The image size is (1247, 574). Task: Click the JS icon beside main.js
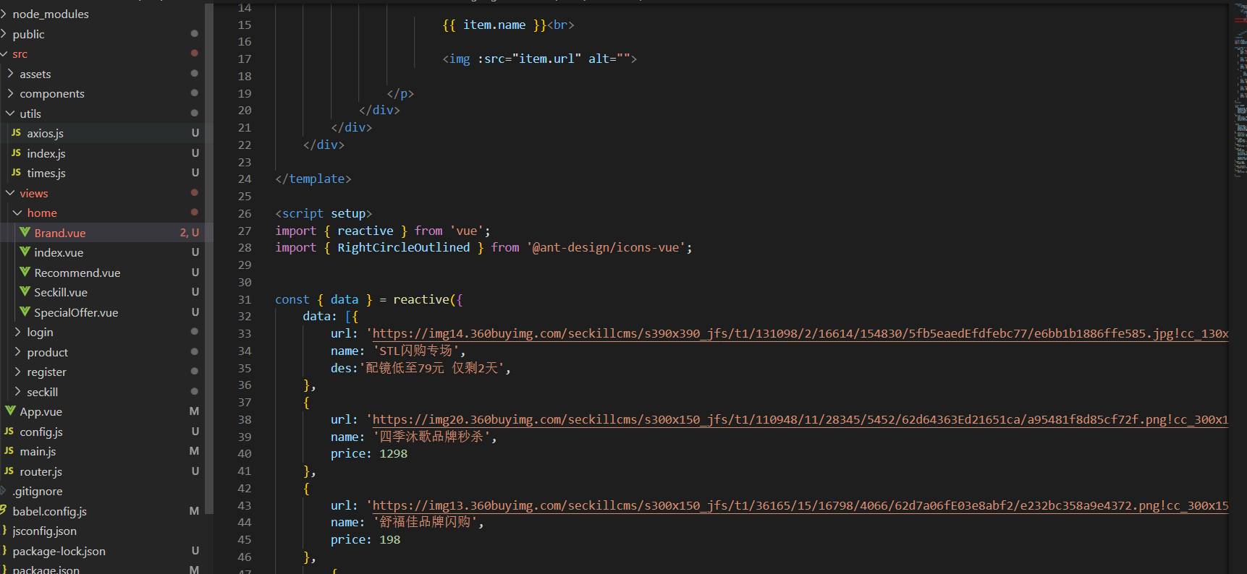[9, 451]
